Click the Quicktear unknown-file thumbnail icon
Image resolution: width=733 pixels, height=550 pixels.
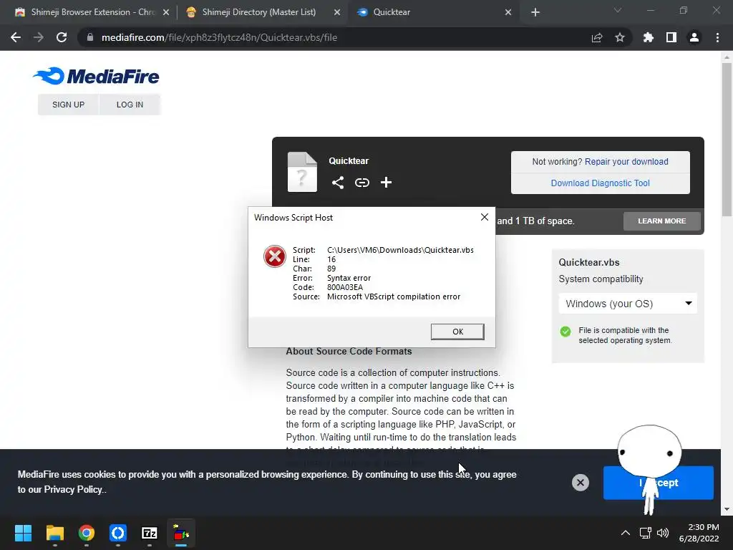point(302,172)
